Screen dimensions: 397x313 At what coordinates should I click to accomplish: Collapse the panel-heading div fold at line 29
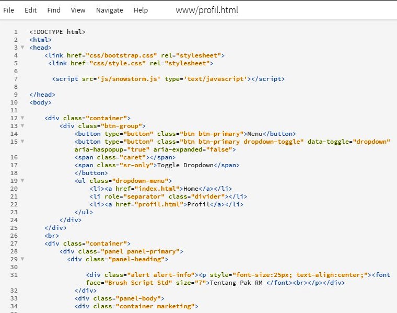click(x=22, y=259)
